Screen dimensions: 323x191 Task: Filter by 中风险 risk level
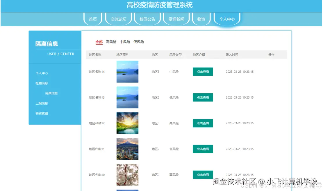click(x=125, y=42)
